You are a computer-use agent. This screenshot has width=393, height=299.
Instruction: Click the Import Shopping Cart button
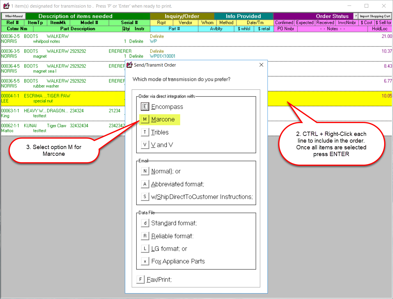click(x=375, y=16)
